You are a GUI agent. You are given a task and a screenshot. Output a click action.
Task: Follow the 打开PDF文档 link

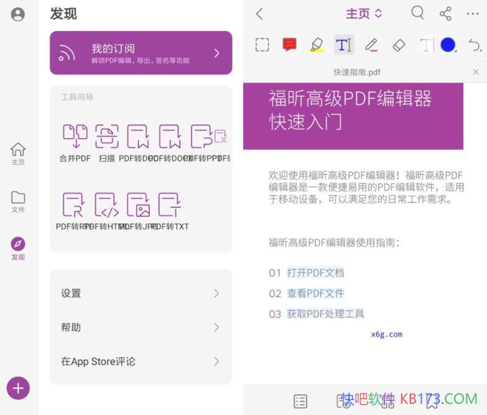tap(315, 273)
